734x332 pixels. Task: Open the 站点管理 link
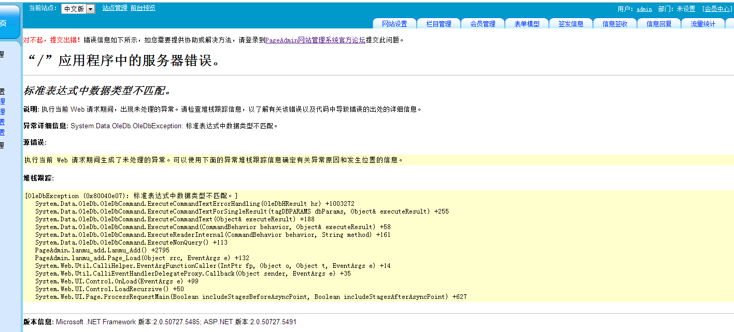pyautogui.click(x=115, y=8)
